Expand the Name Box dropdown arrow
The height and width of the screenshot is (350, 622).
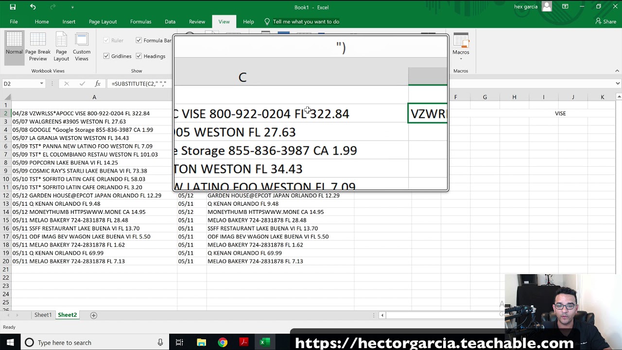[x=41, y=84]
